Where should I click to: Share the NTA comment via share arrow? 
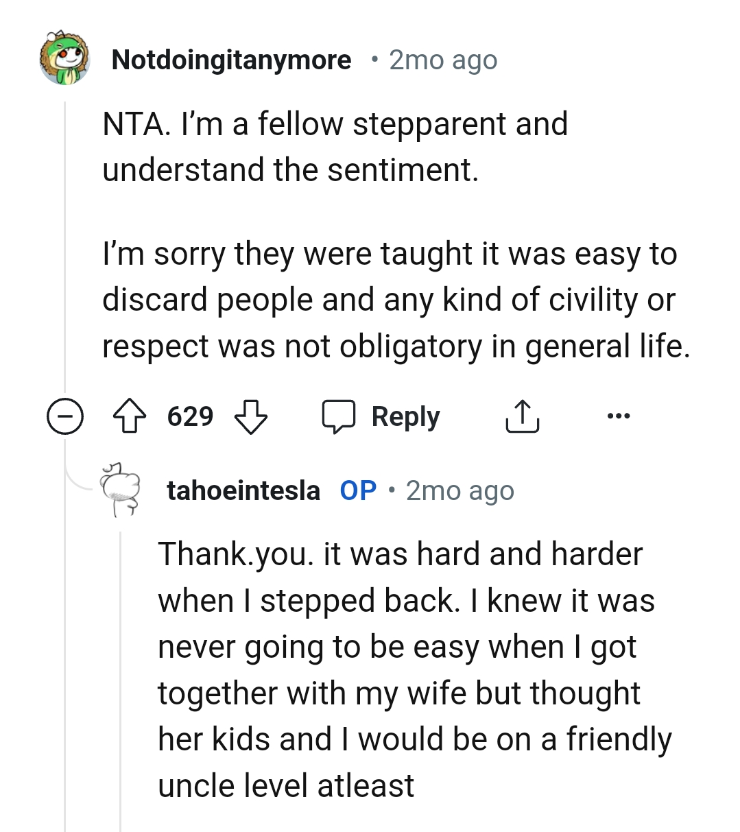pos(522,415)
